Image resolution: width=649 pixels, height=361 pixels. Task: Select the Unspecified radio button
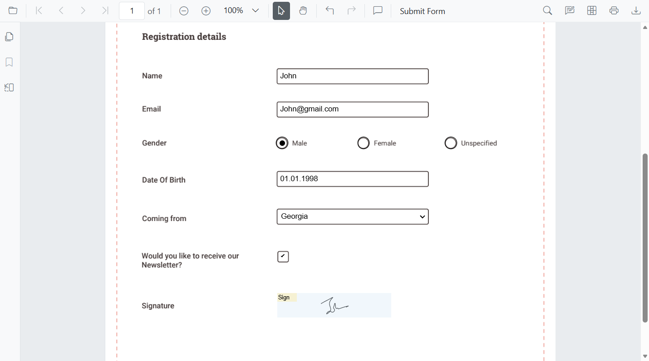[451, 143]
